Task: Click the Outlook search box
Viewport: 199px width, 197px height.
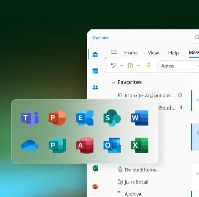Action: click(x=195, y=37)
